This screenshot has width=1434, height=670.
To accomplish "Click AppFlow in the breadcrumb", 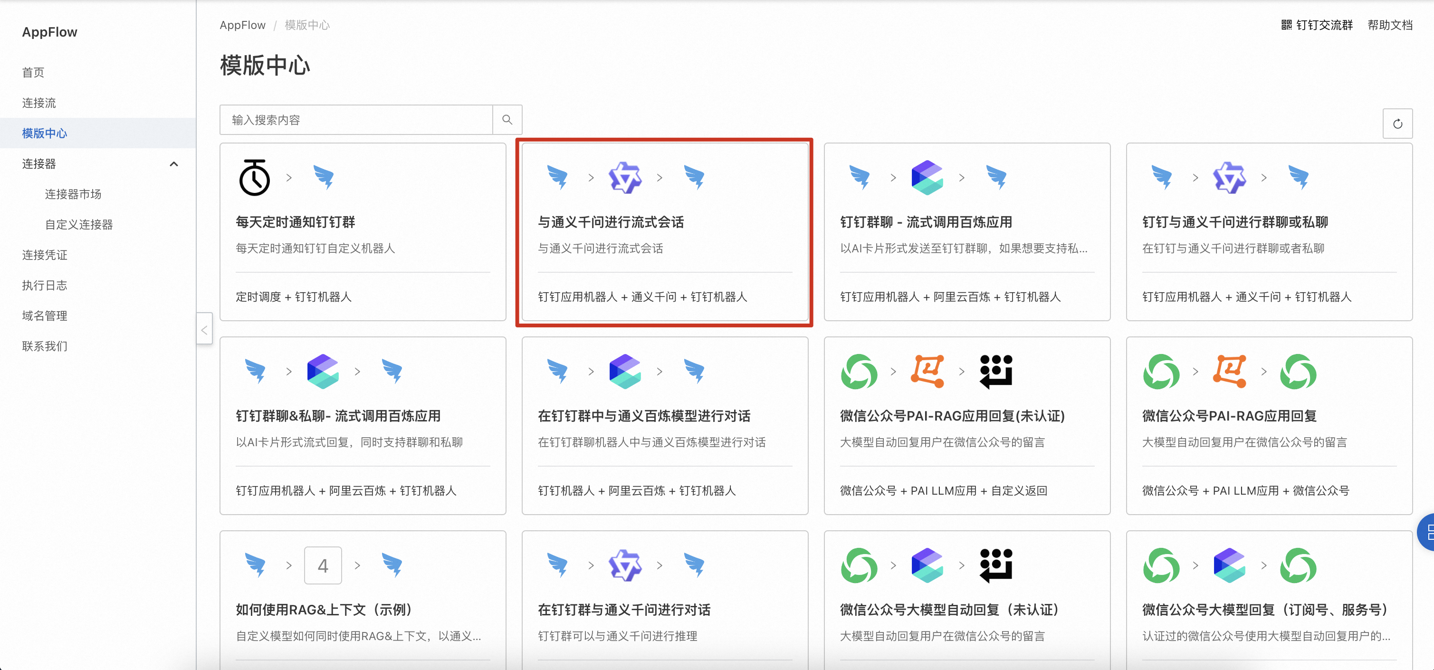I will click(x=242, y=25).
